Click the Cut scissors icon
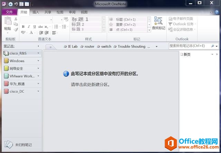The image size is (221, 153). (x=16, y=19)
